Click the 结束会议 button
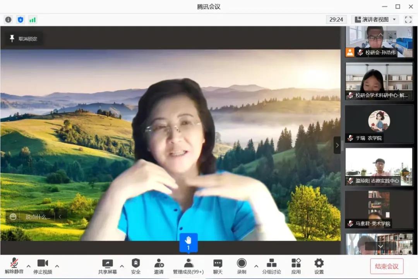The width and height of the screenshot is (418, 279). tap(387, 266)
